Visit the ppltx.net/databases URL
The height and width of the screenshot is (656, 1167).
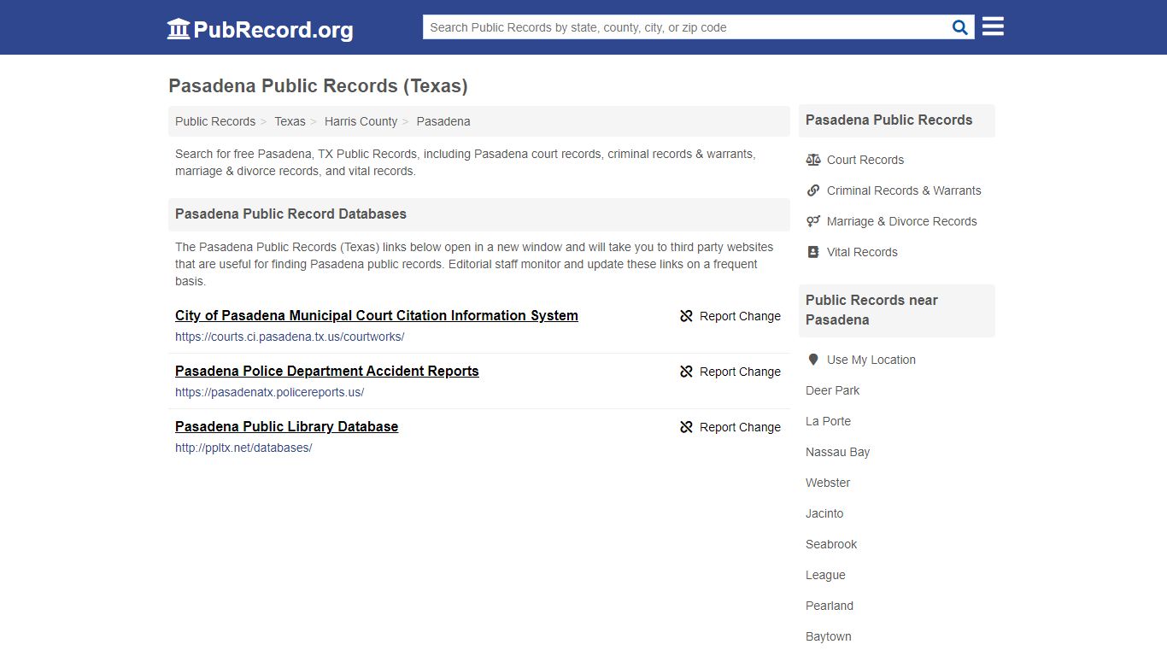coord(243,448)
